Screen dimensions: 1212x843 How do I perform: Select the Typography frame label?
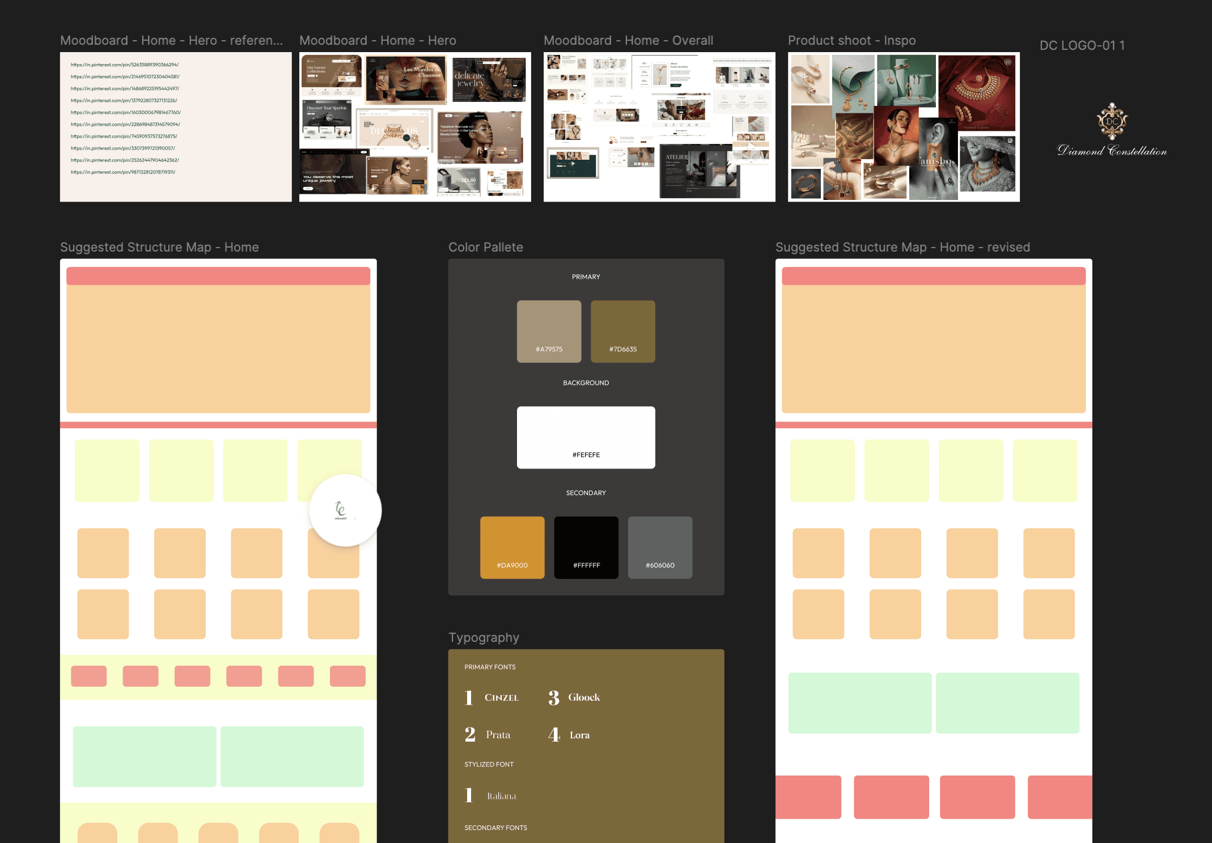(484, 637)
